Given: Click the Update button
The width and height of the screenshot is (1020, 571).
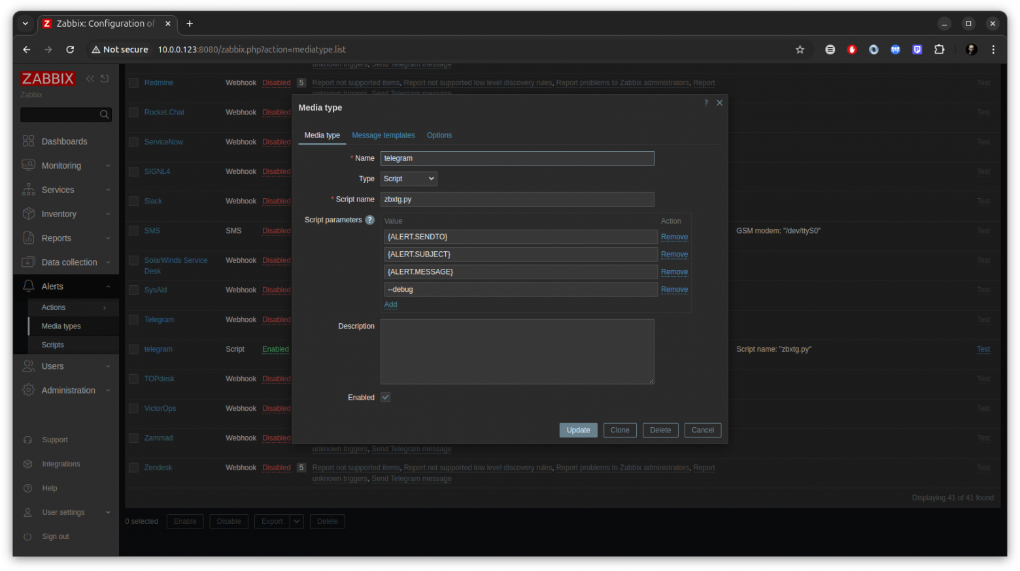Looking at the screenshot, I should [578, 430].
